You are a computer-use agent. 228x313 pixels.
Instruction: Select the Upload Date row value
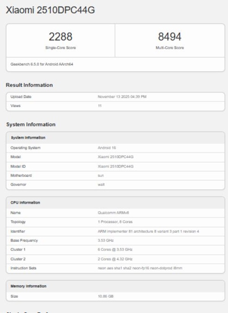[x=122, y=97]
